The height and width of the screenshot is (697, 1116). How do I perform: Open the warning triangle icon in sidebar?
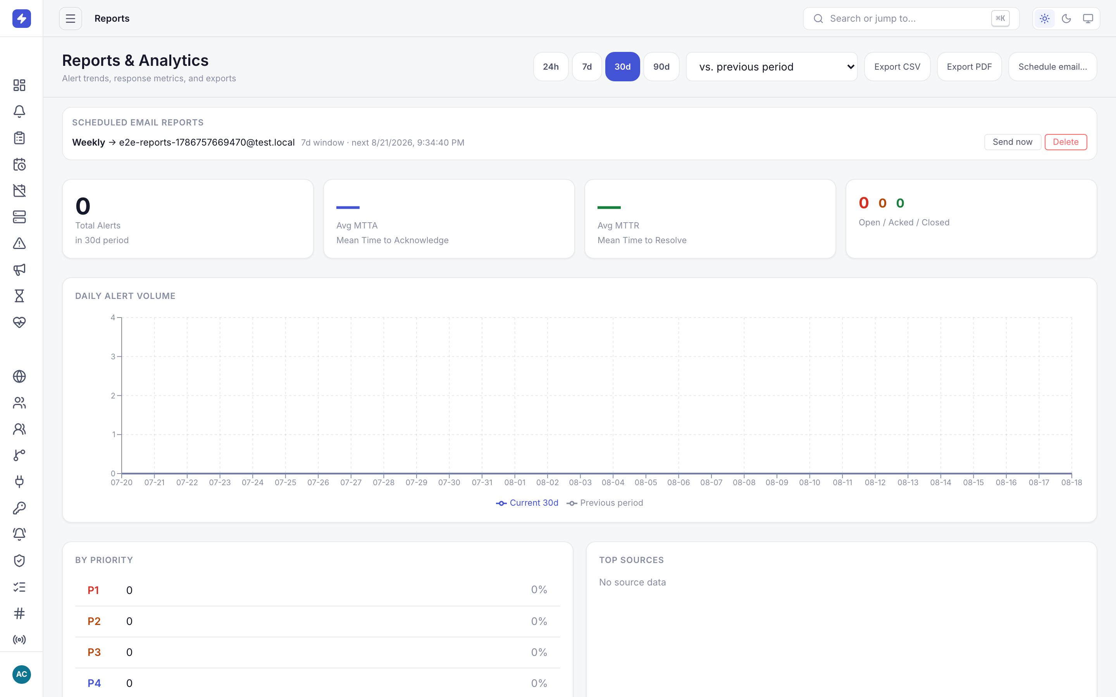(x=19, y=243)
